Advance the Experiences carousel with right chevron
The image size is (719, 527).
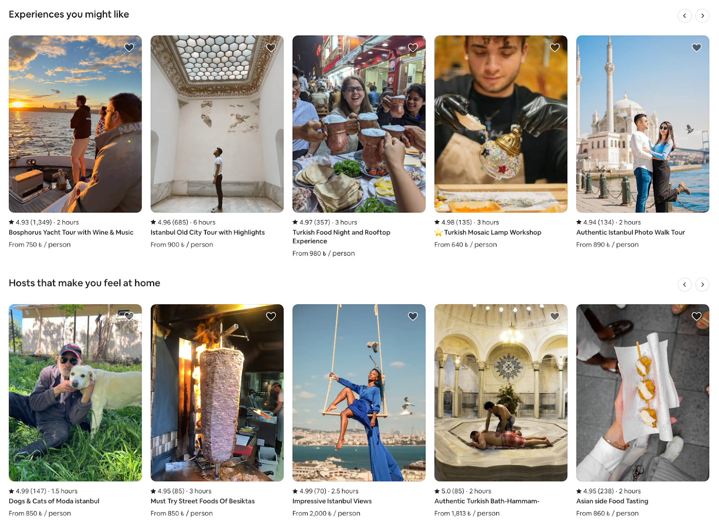tap(702, 15)
